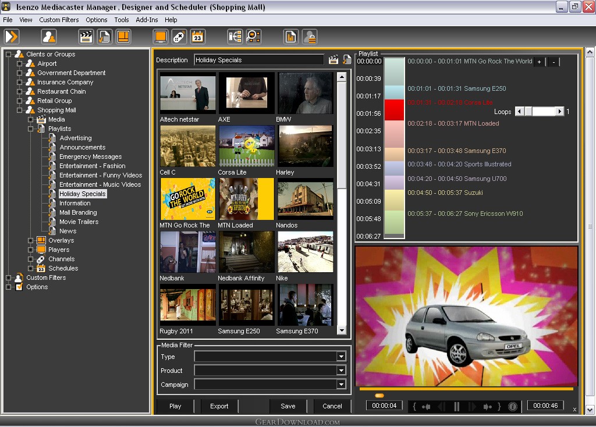Click the plus button next to MTN Go Rock

(x=539, y=62)
